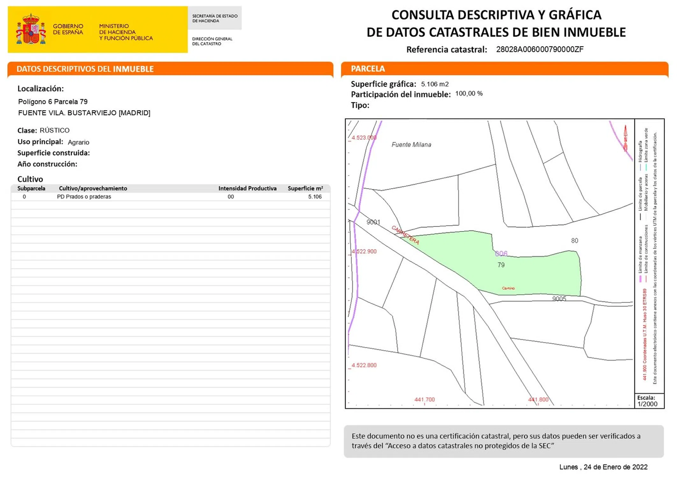
Task: Click the north arrow on the map
Action: point(625,138)
